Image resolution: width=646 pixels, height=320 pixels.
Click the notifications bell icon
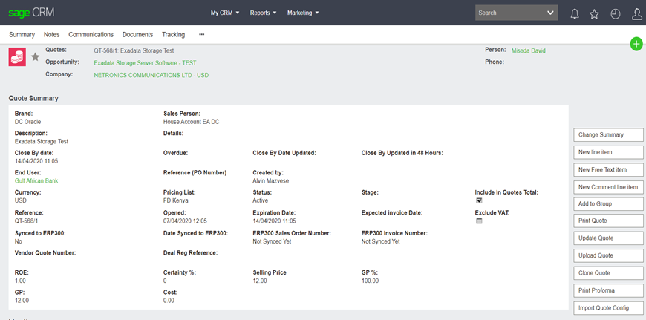pos(574,13)
